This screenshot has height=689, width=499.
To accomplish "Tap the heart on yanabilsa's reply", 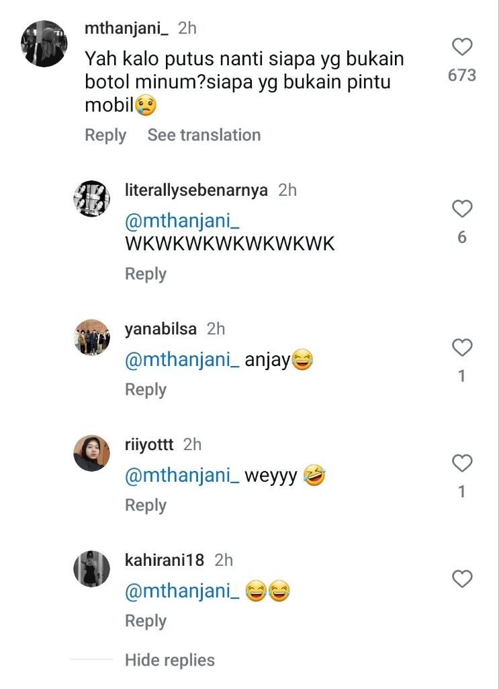I will (462, 348).
